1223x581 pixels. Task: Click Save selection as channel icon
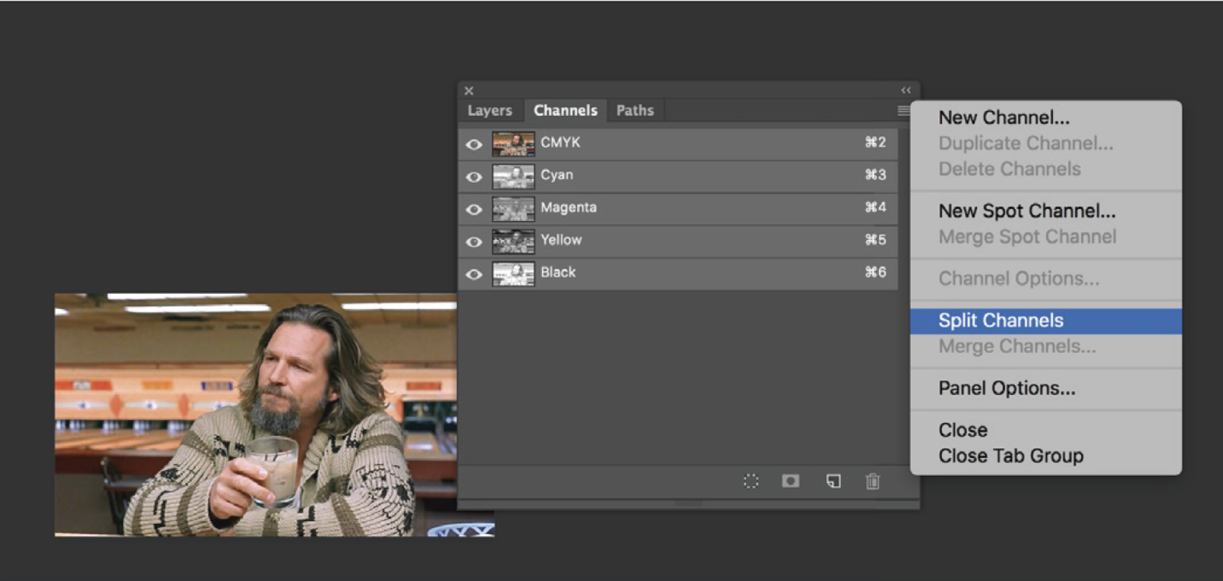[790, 481]
